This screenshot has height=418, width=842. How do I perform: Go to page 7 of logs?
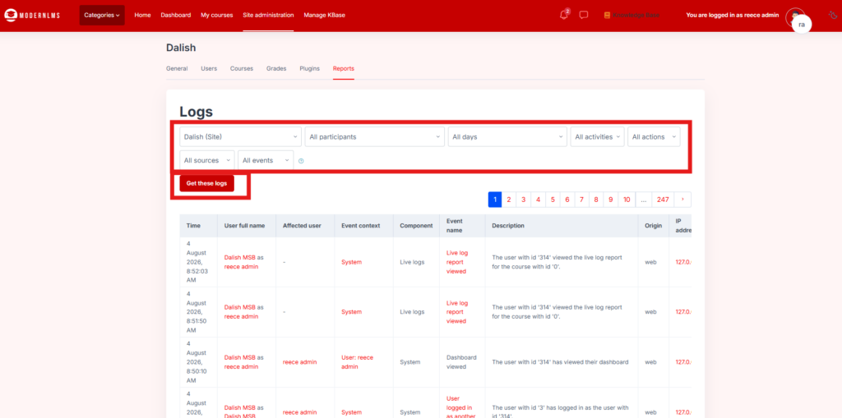(581, 200)
